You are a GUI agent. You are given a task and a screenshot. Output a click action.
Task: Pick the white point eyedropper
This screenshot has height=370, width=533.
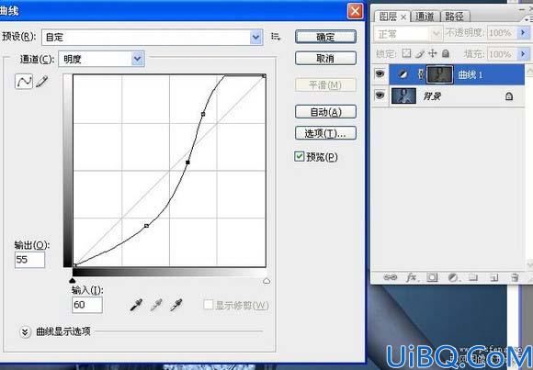176,305
